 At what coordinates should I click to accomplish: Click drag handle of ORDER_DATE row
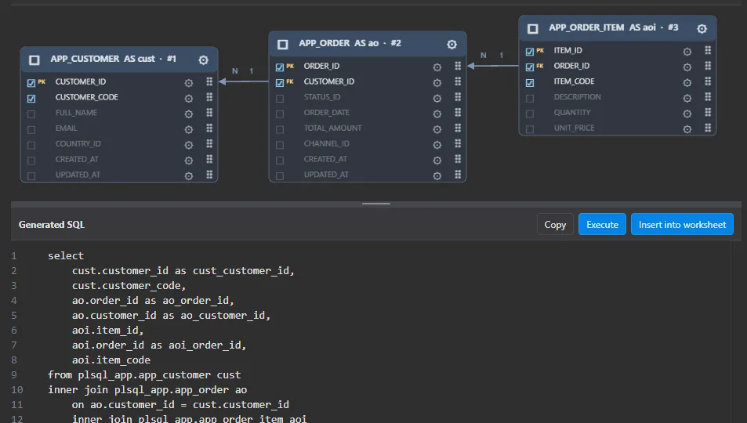[458, 113]
